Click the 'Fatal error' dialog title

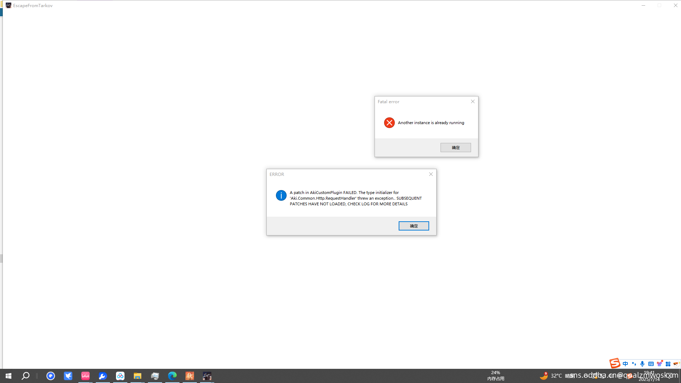388,102
